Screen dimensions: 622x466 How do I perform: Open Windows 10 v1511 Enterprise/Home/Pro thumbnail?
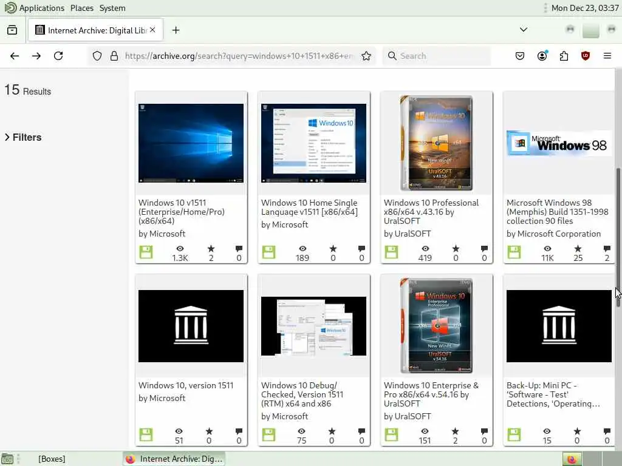coord(191,143)
